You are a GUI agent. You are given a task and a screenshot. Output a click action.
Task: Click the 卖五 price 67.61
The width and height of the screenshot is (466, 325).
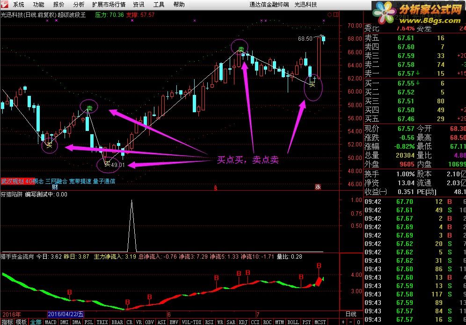406,38
